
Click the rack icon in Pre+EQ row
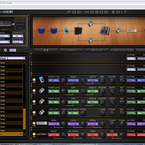pyautogui.click(x=42, y=123)
